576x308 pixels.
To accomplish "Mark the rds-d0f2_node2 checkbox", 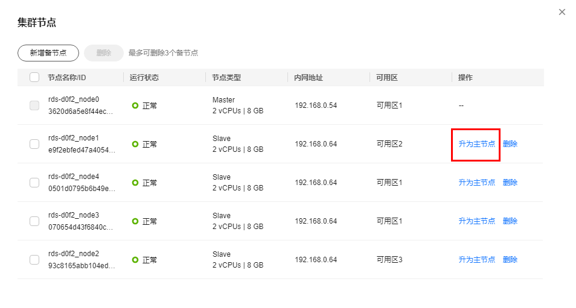I will point(34,260).
